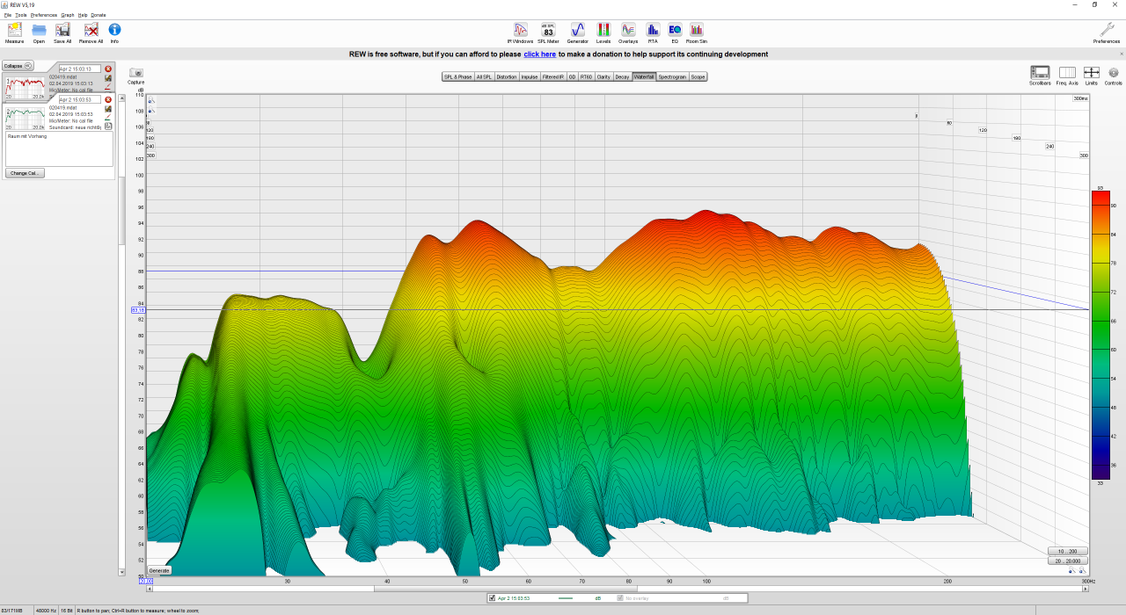Screen dimensions: 1126x615
Task: Click the Apr 2 15:03:13 name field
Action: 80,69
